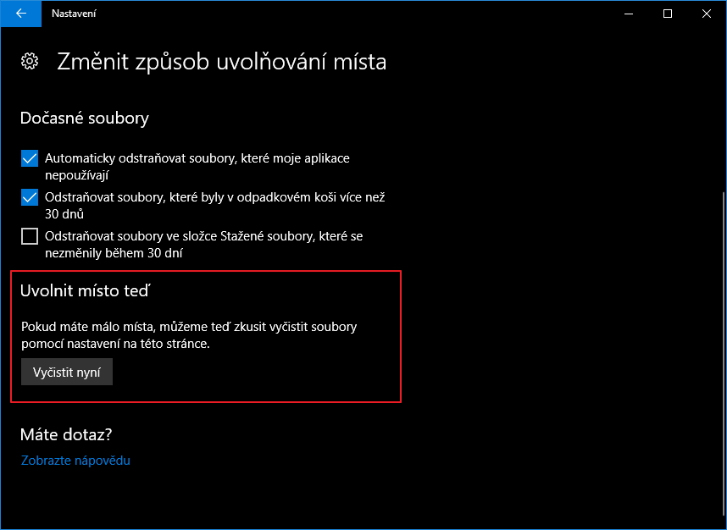The image size is (727, 530).
Task: Select the Dočasné soubory section heading
Action: (x=84, y=118)
